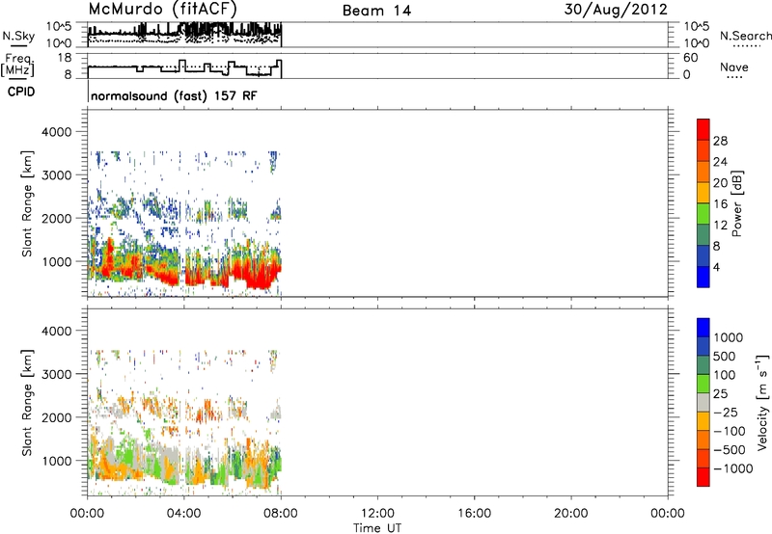Click the red high-power echo near 07:00
This screenshot has height=534, width=772.
tap(259, 277)
